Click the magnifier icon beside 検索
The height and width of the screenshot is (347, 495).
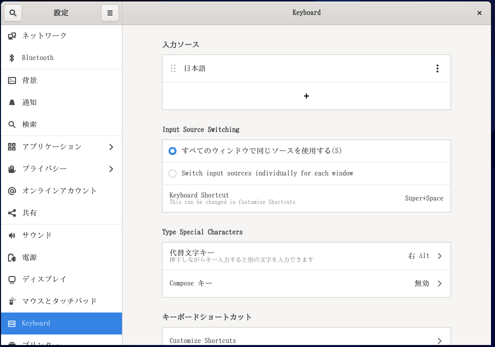tap(12, 124)
